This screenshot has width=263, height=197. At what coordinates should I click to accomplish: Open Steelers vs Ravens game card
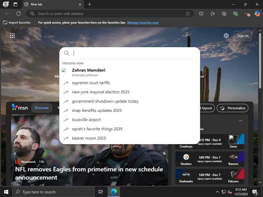click(210, 159)
